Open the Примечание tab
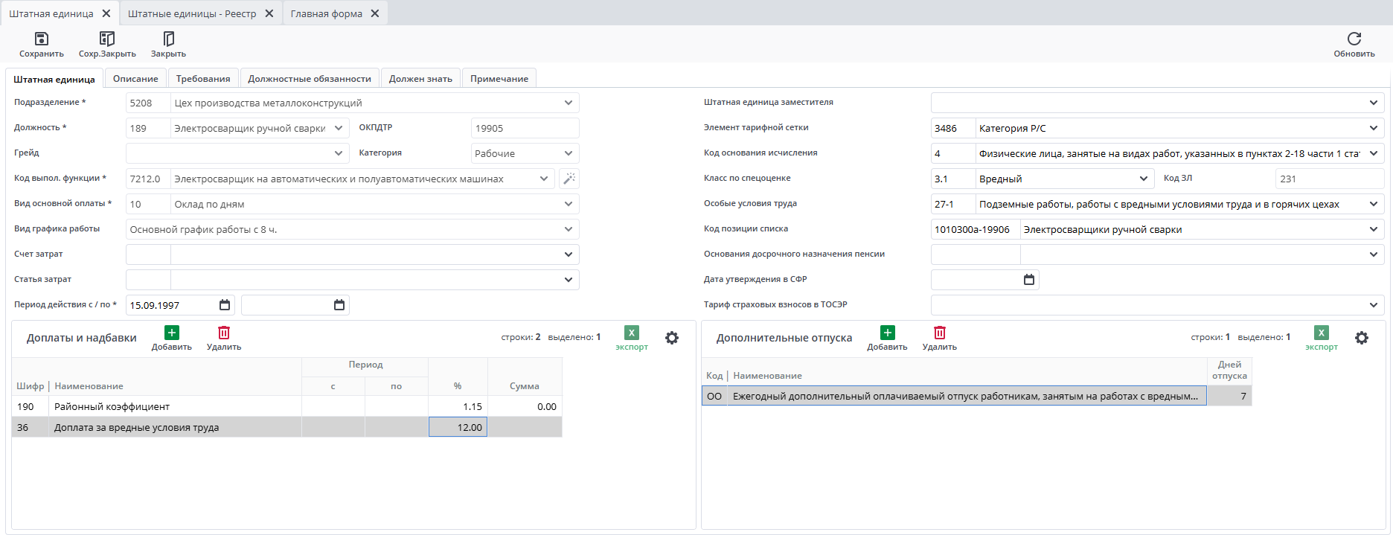Viewport: 1393px width, 535px height. (499, 79)
